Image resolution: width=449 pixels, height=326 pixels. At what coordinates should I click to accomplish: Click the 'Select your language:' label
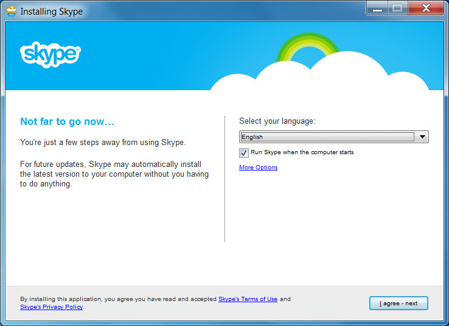[277, 121]
